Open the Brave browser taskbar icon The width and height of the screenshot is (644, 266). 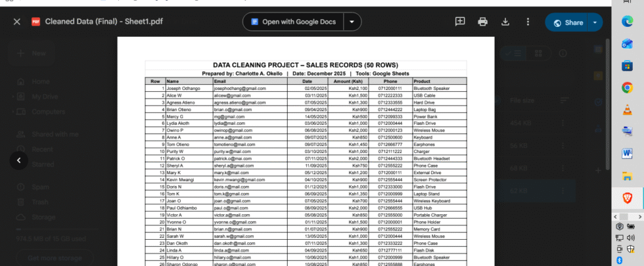[x=627, y=197]
